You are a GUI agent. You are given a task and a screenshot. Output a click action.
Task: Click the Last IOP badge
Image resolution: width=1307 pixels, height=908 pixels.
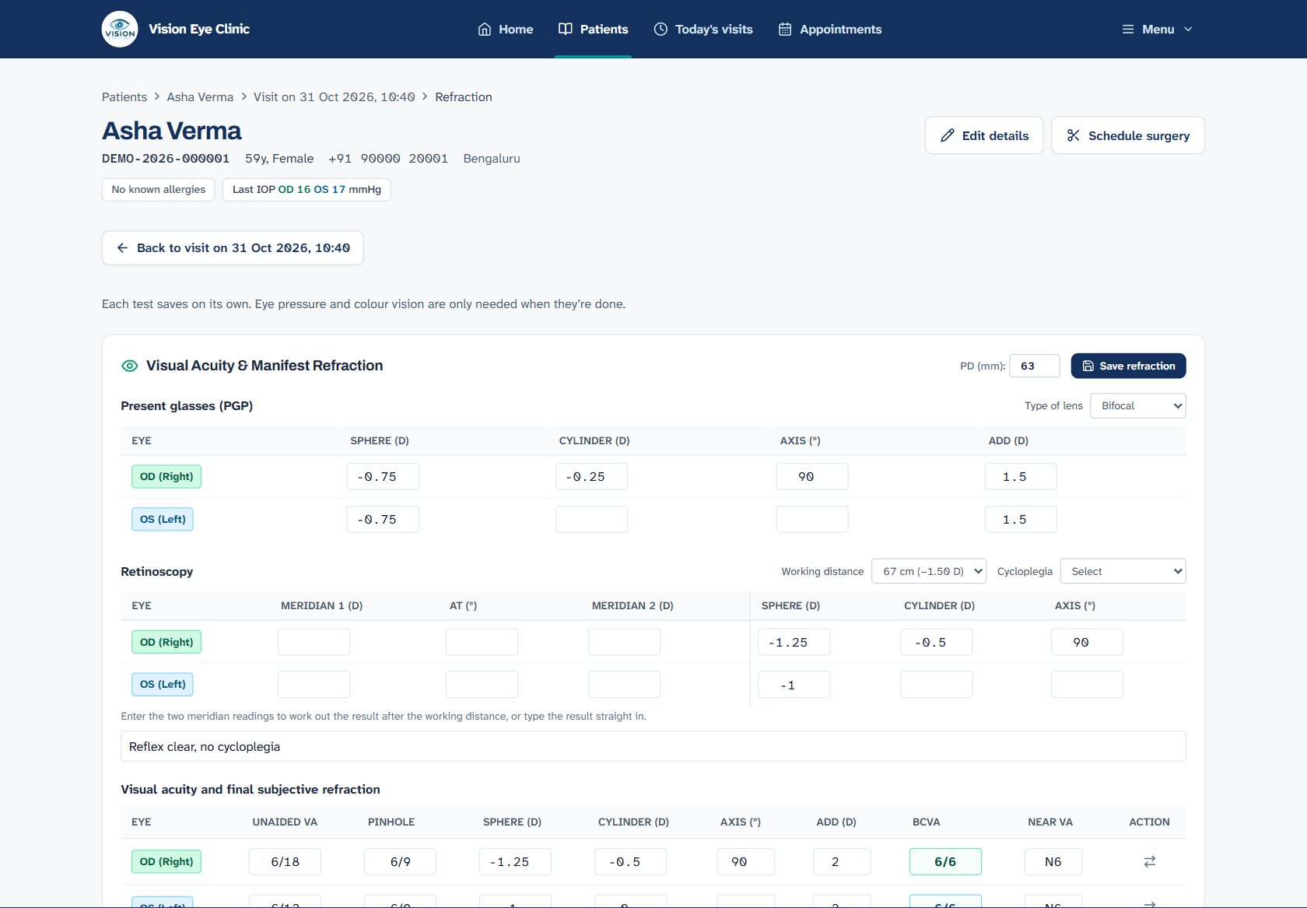[x=307, y=190]
